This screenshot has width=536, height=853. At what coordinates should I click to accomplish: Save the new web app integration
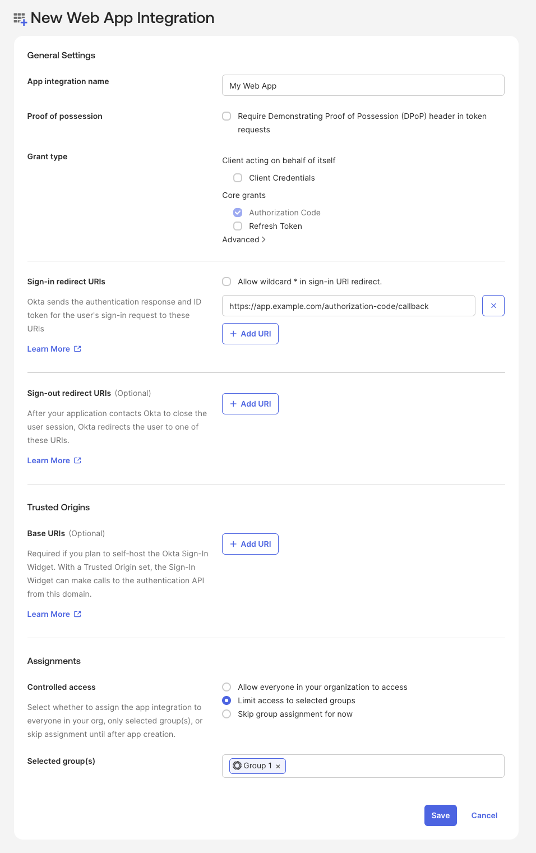[440, 815]
